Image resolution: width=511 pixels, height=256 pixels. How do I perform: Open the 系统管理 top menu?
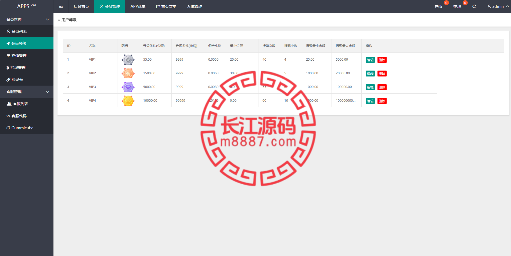[195, 6]
